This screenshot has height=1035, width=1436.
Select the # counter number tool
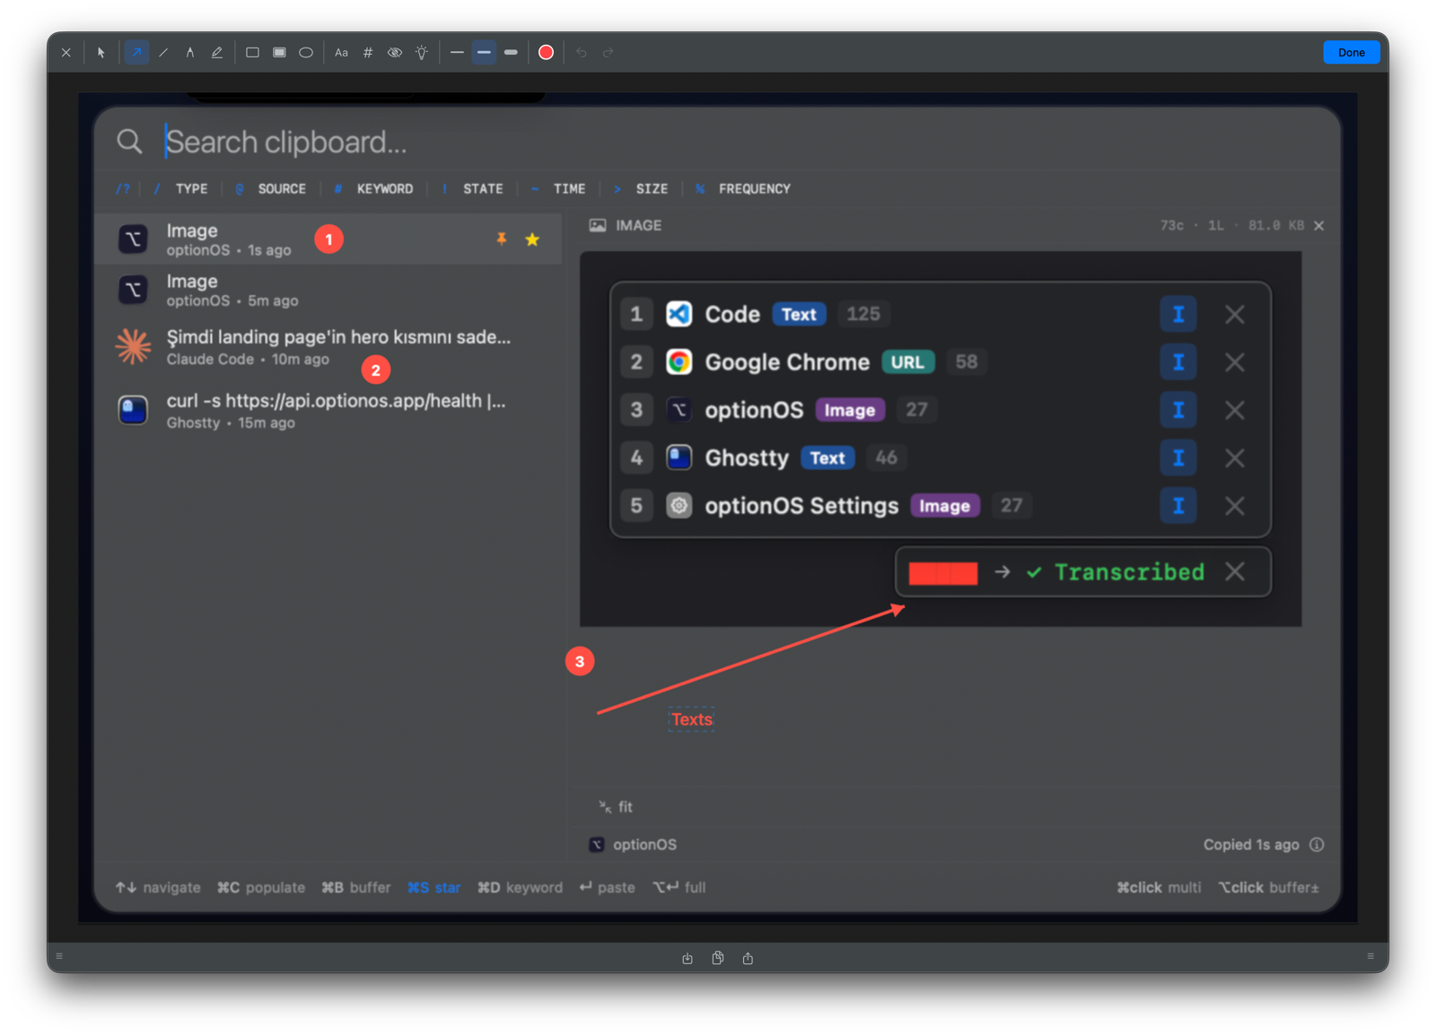(368, 53)
